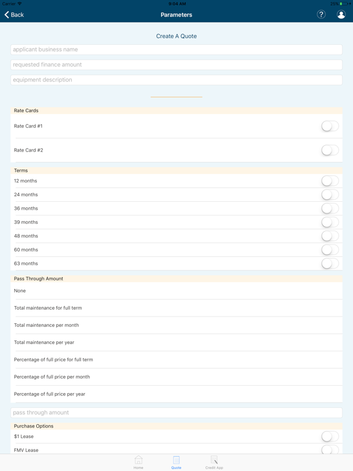Viewport: 353px width, 471px height.
Task: Click the pass through amount field
Action: (x=176, y=412)
